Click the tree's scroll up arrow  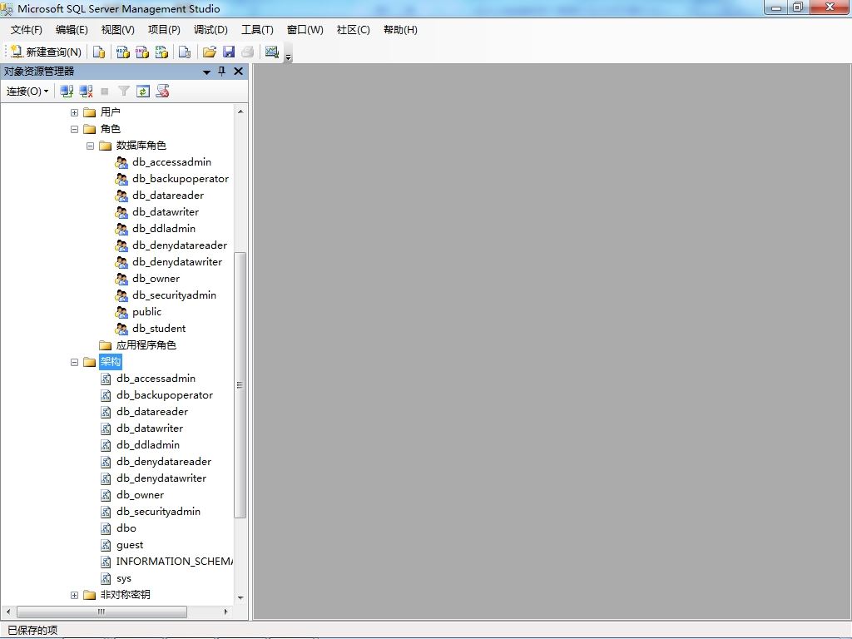[240, 111]
